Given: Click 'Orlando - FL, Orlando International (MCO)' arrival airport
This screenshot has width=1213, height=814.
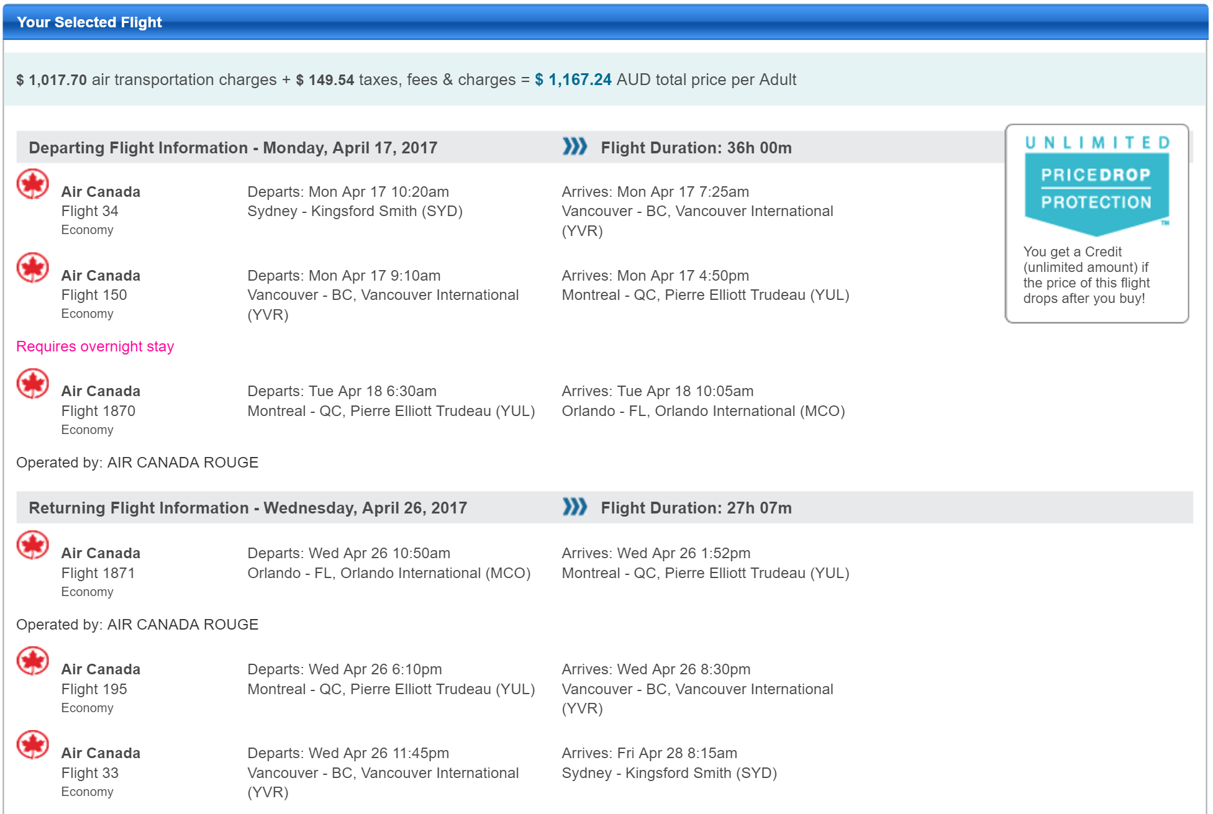Looking at the screenshot, I should tap(704, 411).
